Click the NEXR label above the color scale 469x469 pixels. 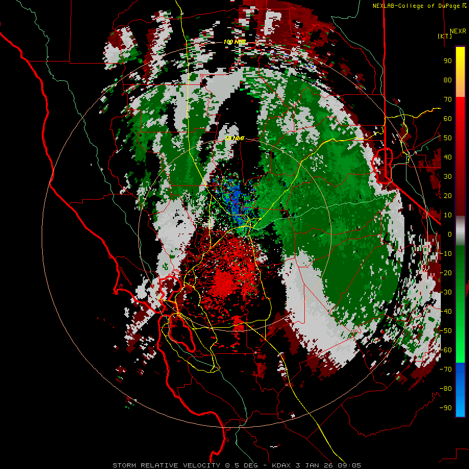[458, 31]
